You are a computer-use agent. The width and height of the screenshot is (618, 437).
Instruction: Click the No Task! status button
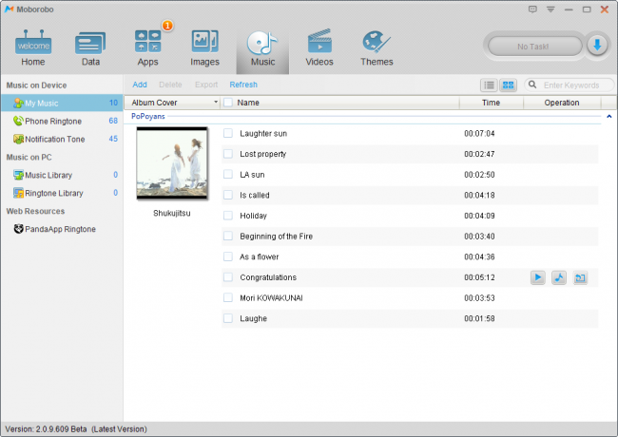534,47
